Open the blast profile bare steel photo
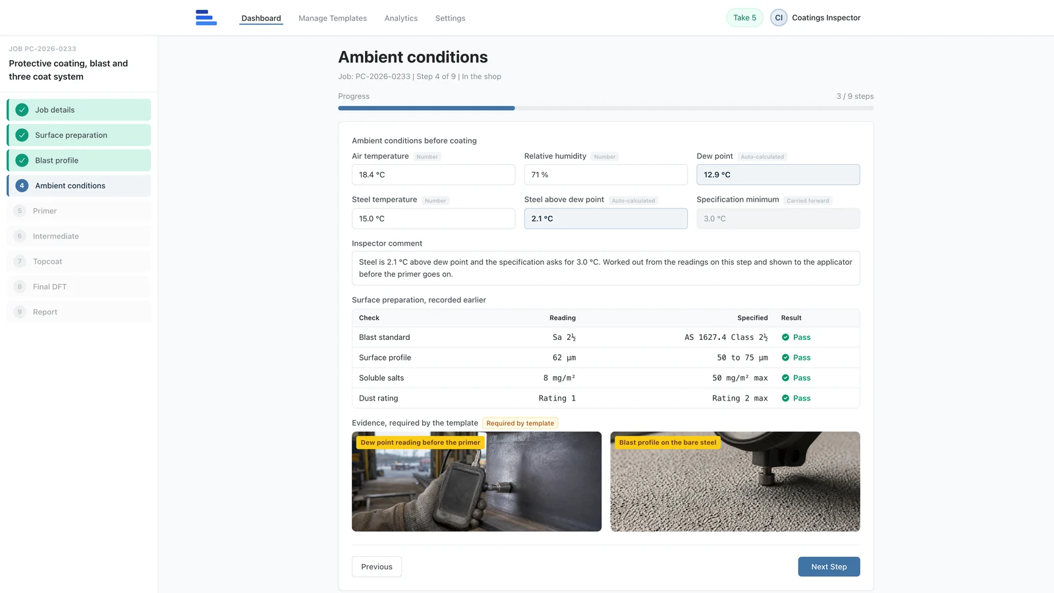The height and width of the screenshot is (593, 1054). click(x=735, y=482)
